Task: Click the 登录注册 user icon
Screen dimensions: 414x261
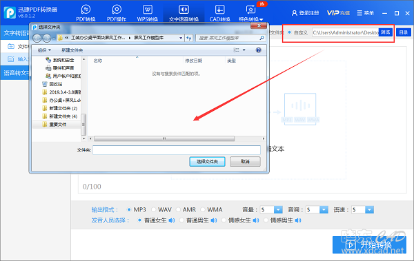Action: coord(295,13)
